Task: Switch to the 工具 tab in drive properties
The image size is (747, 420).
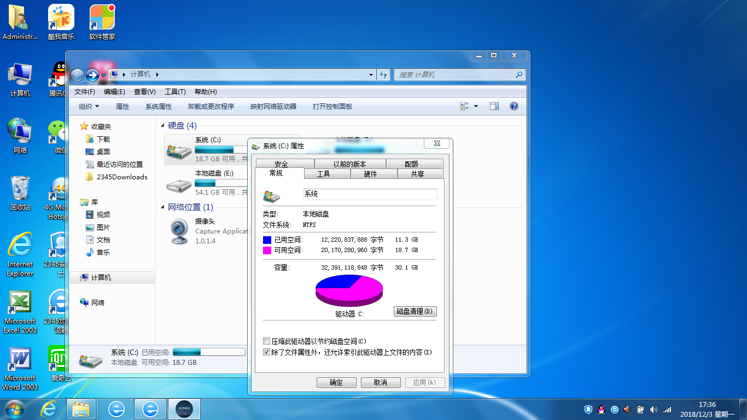Action: click(x=326, y=173)
